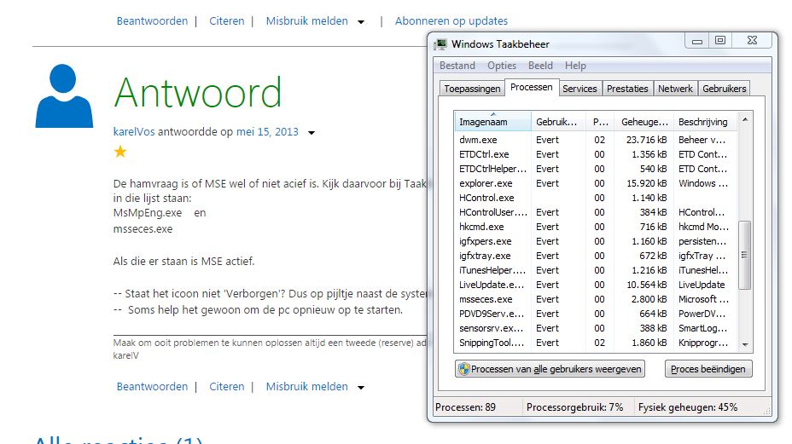
Task: Select the PDVD9Serv.e... process row
Action: (x=596, y=314)
